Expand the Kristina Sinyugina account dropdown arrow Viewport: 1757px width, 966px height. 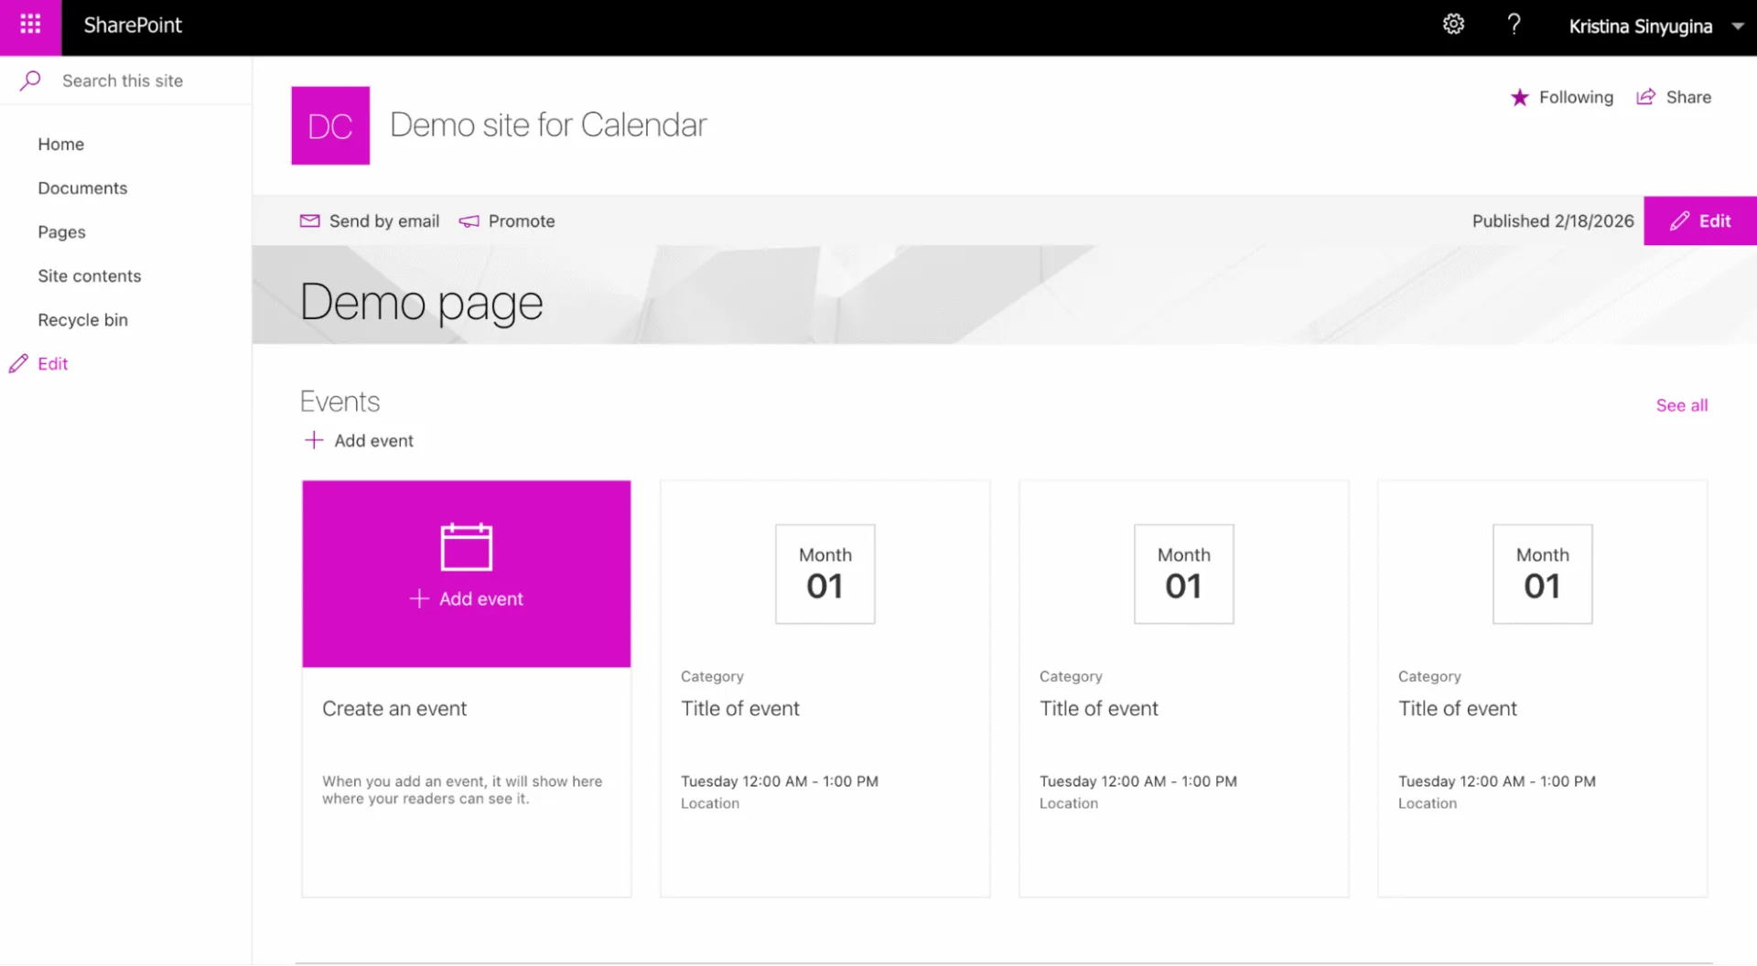[1738, 27]
